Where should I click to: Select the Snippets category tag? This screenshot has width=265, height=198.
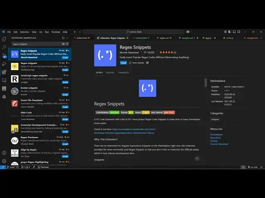tap(215, 119)
